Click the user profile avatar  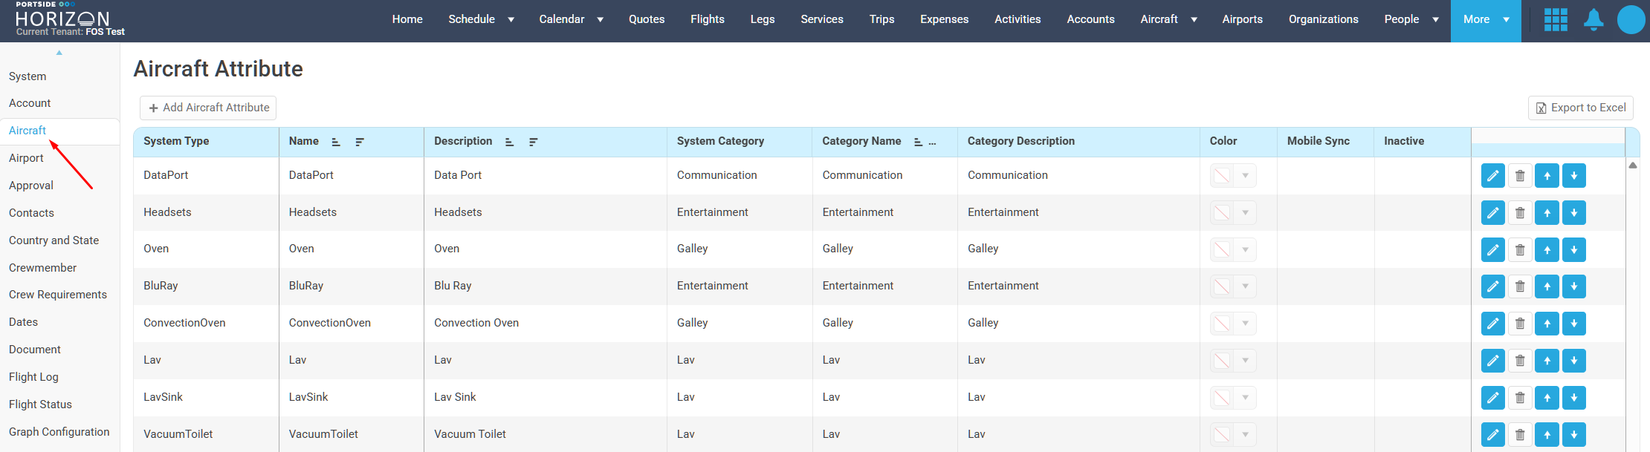point(1631,20)
